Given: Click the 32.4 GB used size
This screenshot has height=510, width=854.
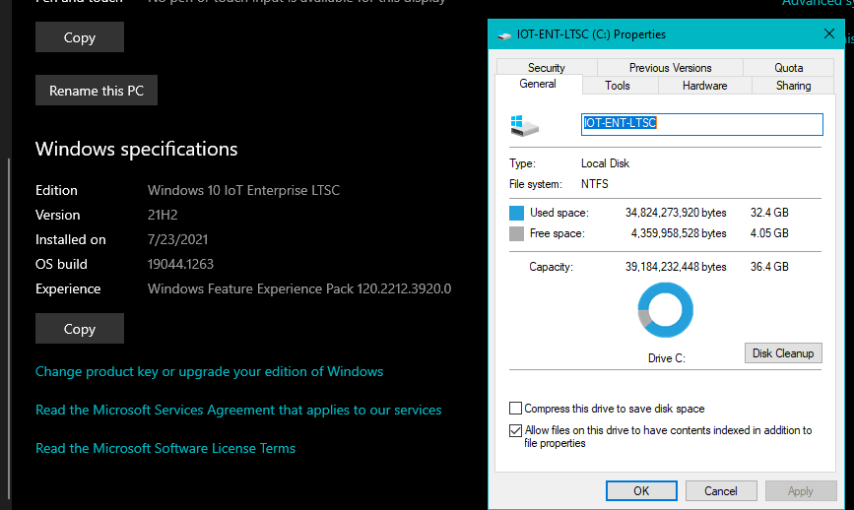Looking at the screenshot, I should click(769, 213).
